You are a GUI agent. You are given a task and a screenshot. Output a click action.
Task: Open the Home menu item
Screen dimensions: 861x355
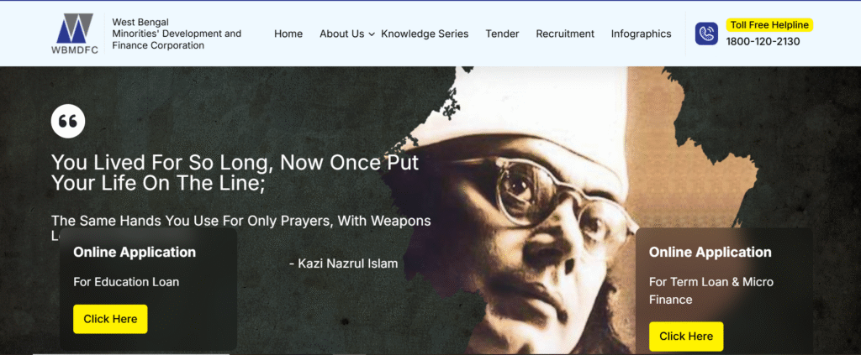(288, 34)
